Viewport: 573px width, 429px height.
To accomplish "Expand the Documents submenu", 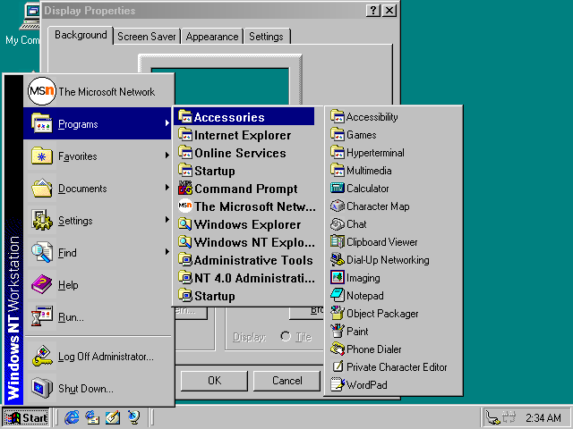I will 98,189.
